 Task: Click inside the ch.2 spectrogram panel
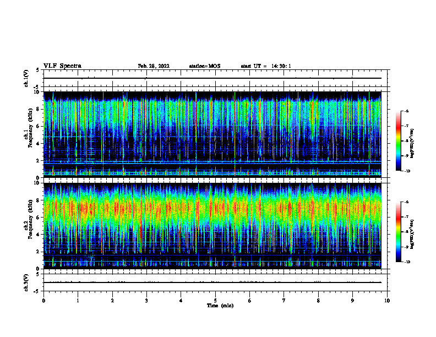(x=212, y=226)
